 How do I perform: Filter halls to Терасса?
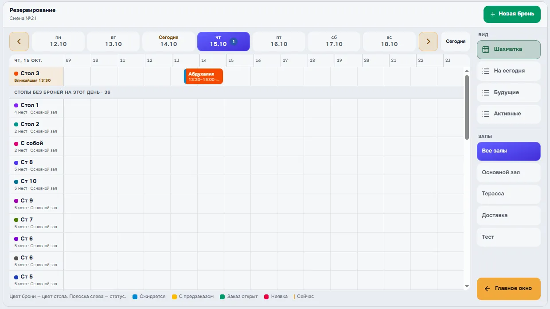509,194
